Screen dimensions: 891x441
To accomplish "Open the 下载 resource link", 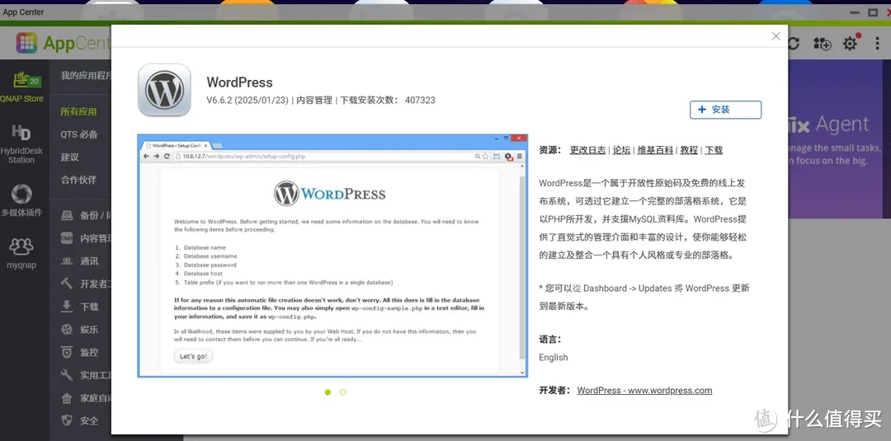I will point(714,150).
